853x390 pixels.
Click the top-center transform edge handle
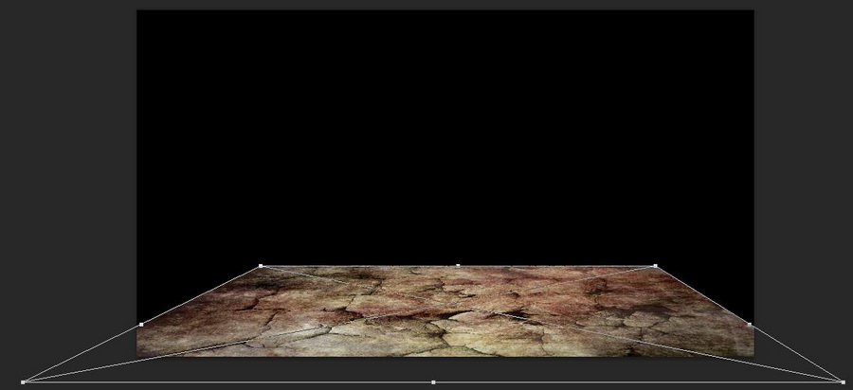458,266
